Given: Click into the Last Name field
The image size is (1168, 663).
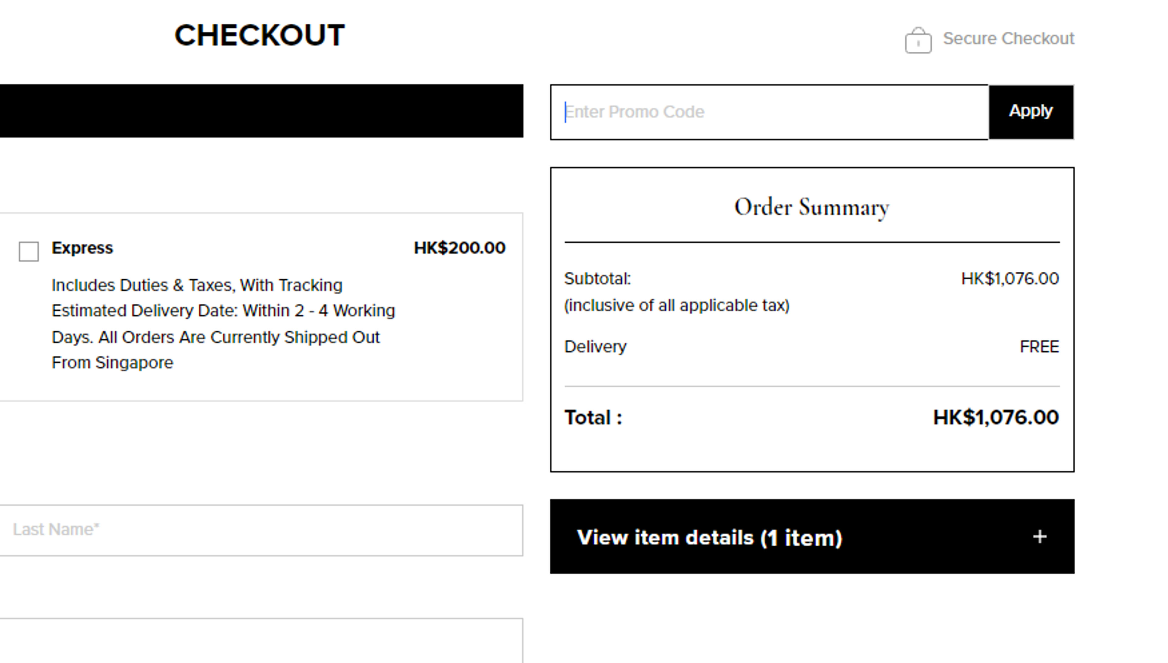Looking at the screenshot, I should [261, 530].
